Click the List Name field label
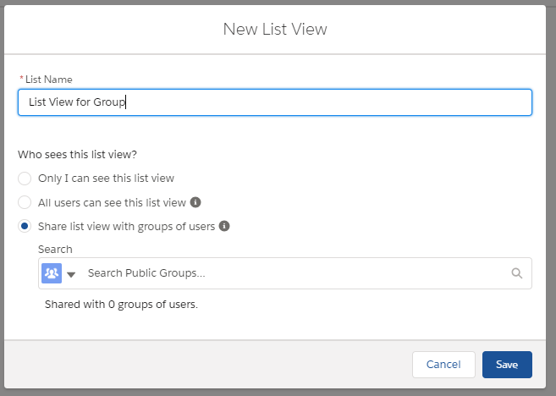The height and width of the screenshot is (396, 556). coord(49,79)
